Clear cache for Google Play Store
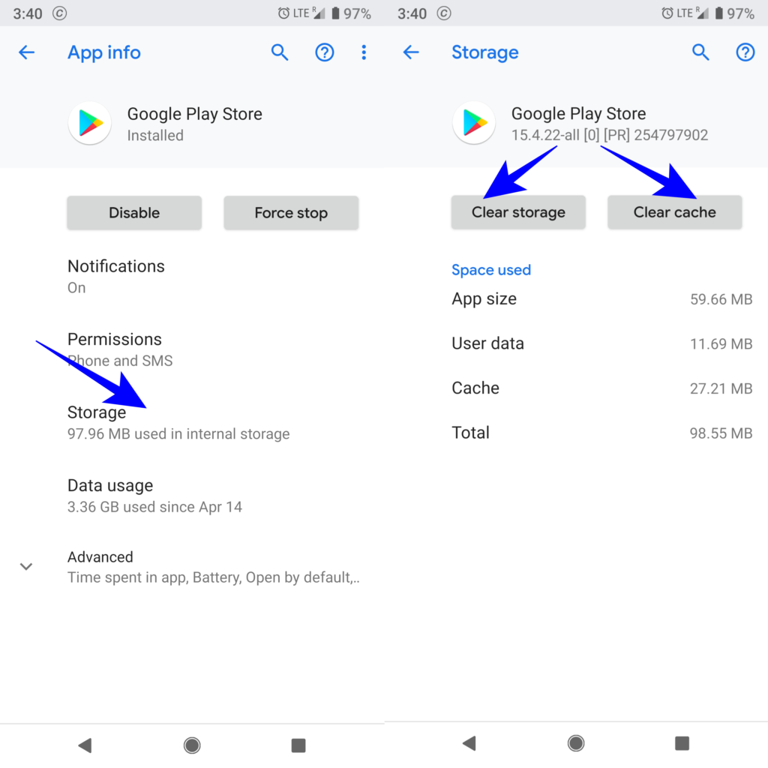The height and width of the screenshot is (768, 768). pyautogui.click(x=674, y=212)
